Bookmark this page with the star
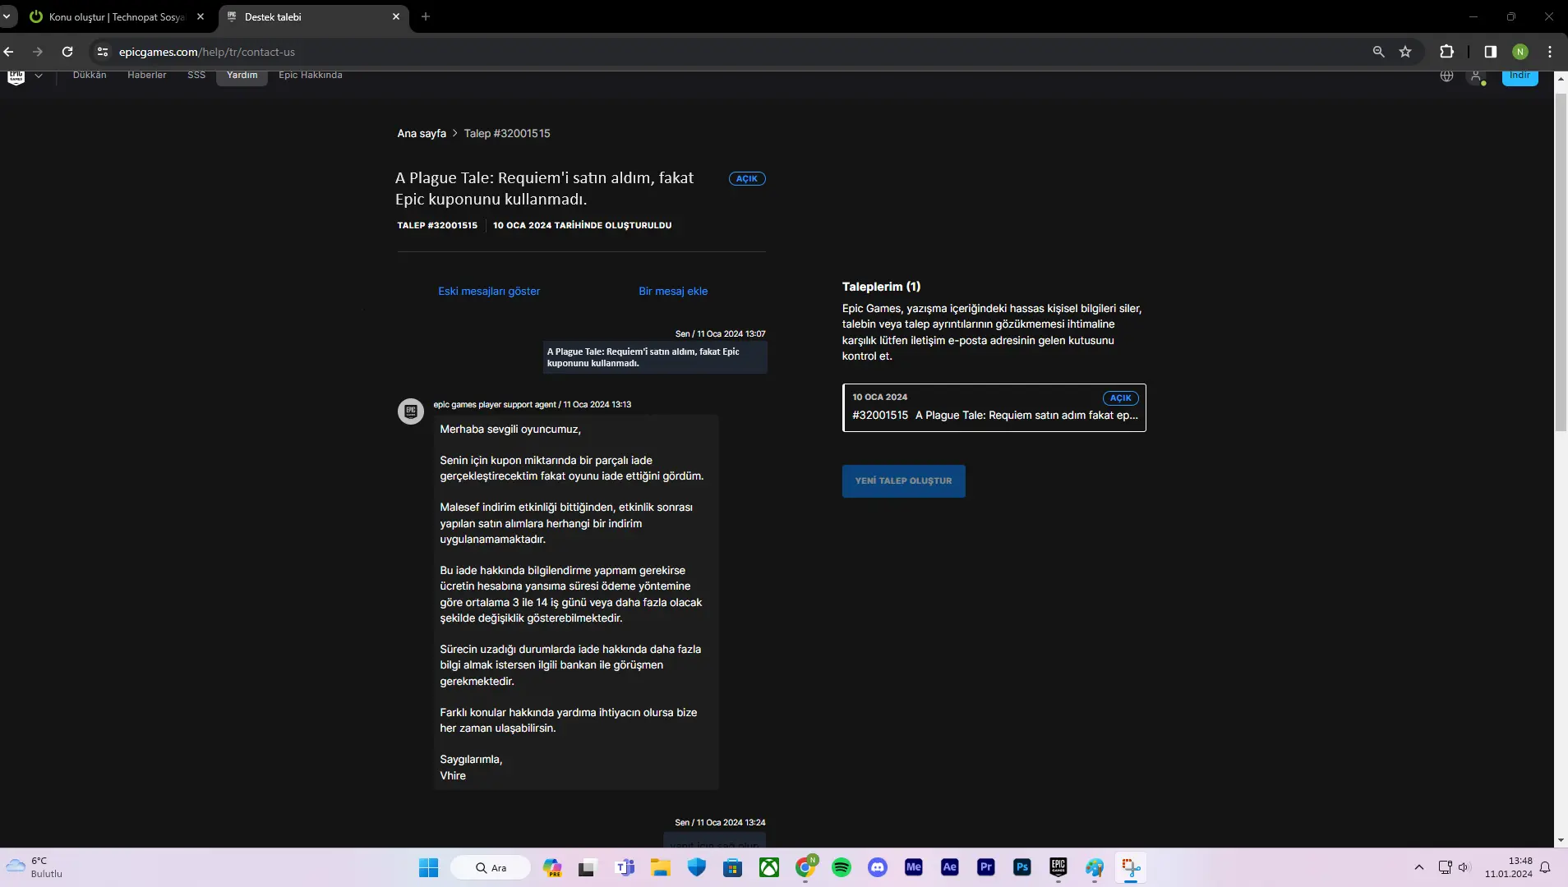1568x887 pixels. click(1405, 52)
